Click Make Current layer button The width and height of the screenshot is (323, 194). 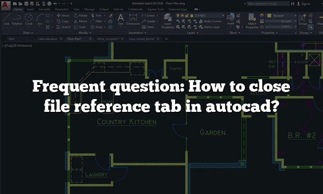pos(210,21)
